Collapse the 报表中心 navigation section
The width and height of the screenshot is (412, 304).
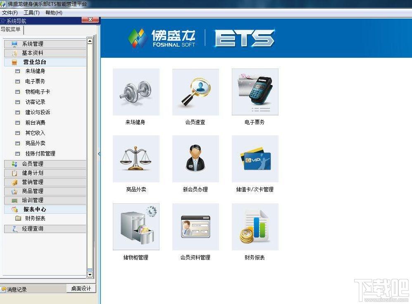coord(45,209)
